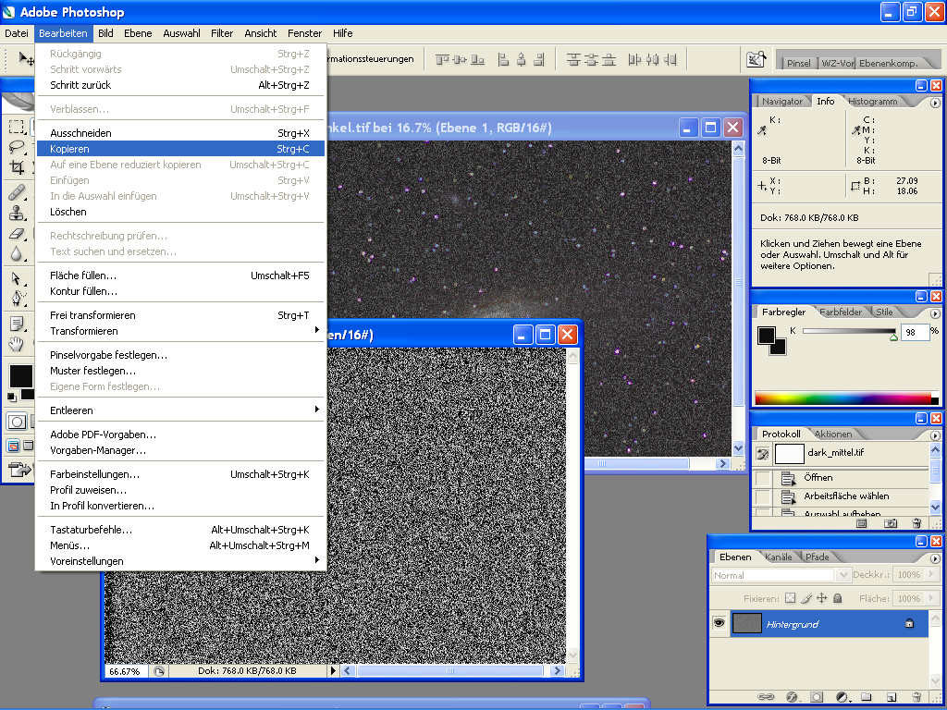Select the Clone Stamp tool

pyautogui.click(x=17, y=213)
